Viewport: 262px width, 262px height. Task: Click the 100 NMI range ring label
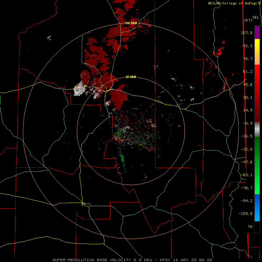131,23
